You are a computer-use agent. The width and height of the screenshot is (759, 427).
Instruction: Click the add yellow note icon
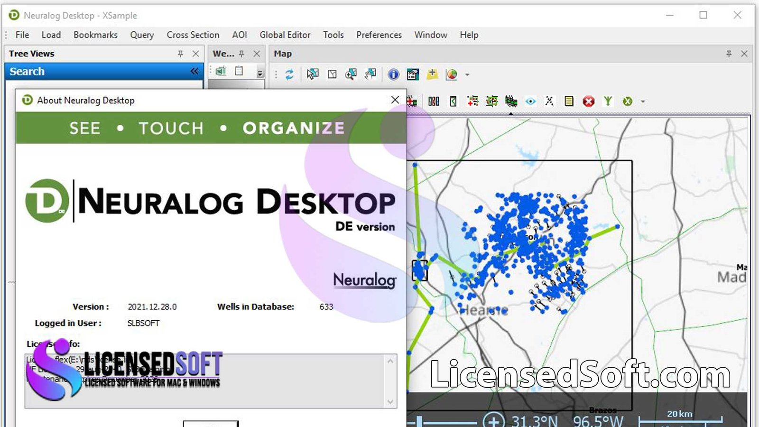(x=432, y=74)
